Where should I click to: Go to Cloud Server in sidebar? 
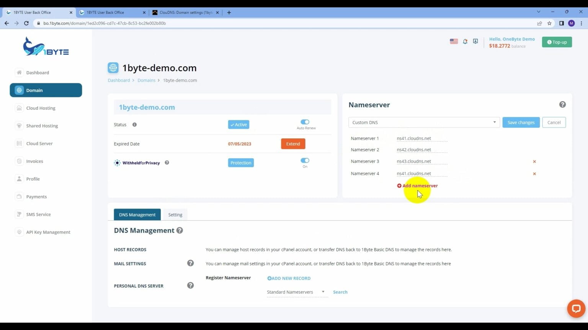pos(39,143)
